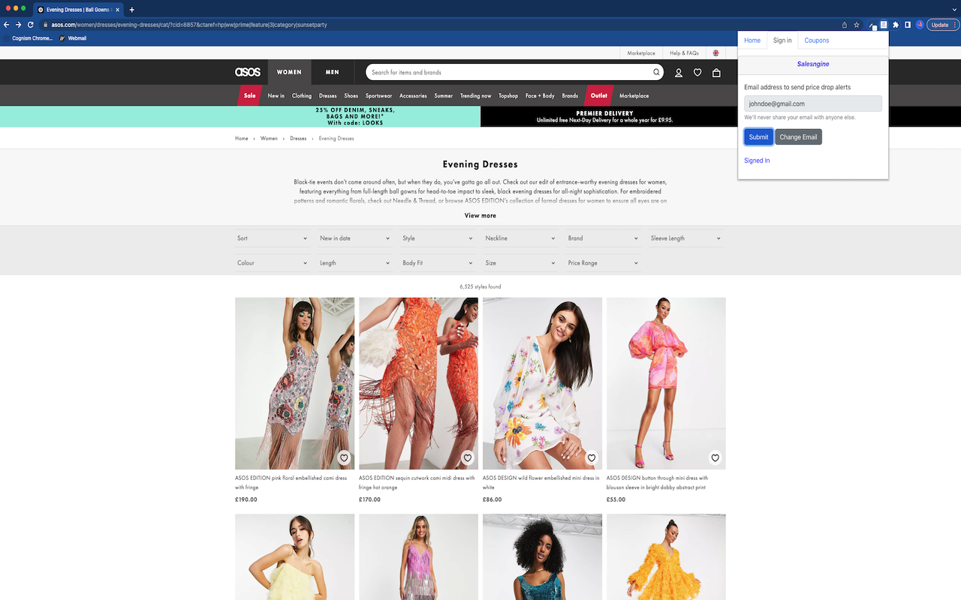
Task: Toggle the heart on the sequin cutwork midi dress
Action: click(x=467, y=457)
